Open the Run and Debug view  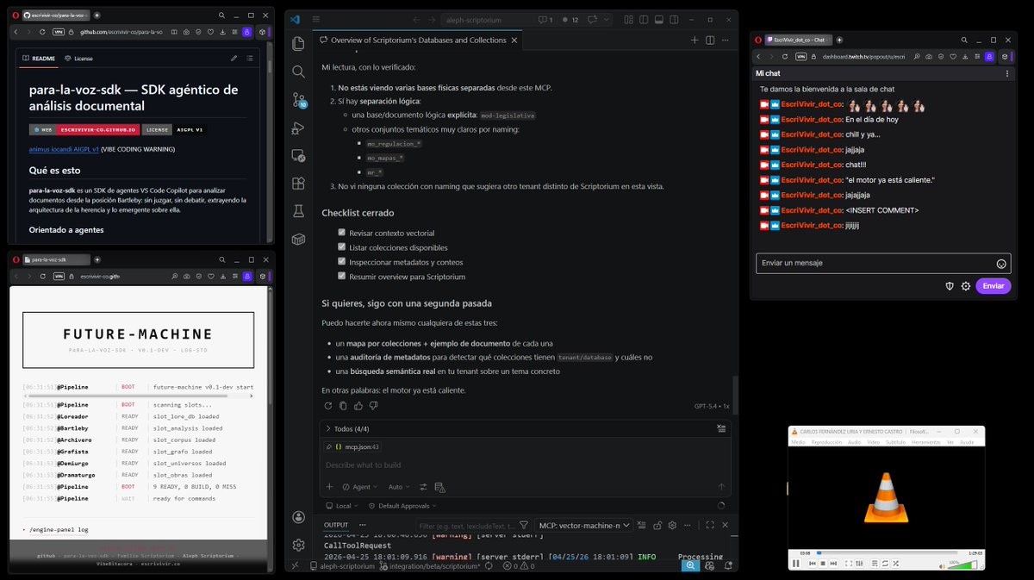pos(298,128)
